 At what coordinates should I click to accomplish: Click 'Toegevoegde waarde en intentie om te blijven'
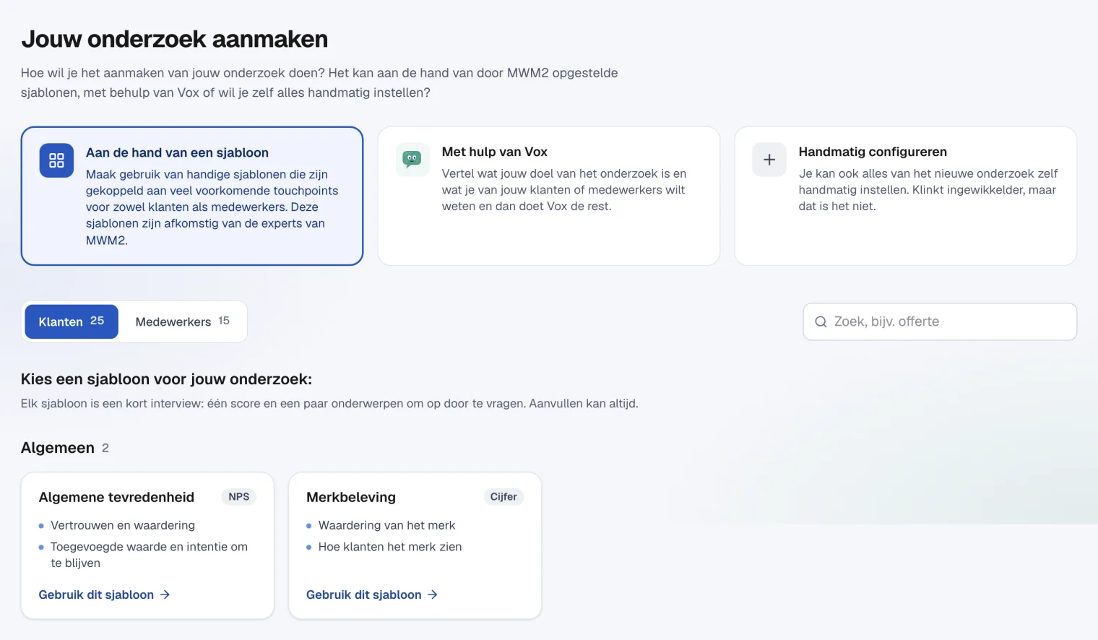tap(149, 555)
